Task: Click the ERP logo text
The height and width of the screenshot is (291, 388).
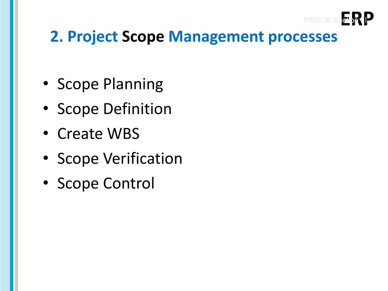Action: click(x=357, y=19)
